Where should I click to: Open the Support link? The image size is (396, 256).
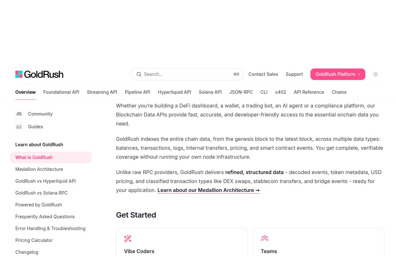pyautogui.click(x=294, y=74)
